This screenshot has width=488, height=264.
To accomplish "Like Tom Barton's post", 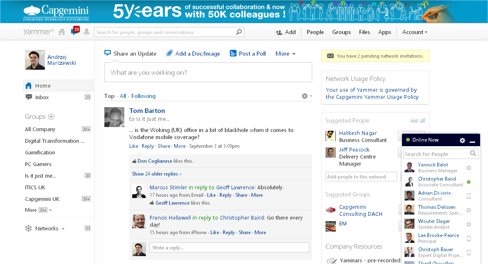I will (133, 146).
